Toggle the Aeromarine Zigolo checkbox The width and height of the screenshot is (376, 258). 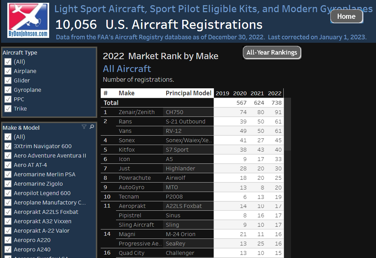click(8, 184)
